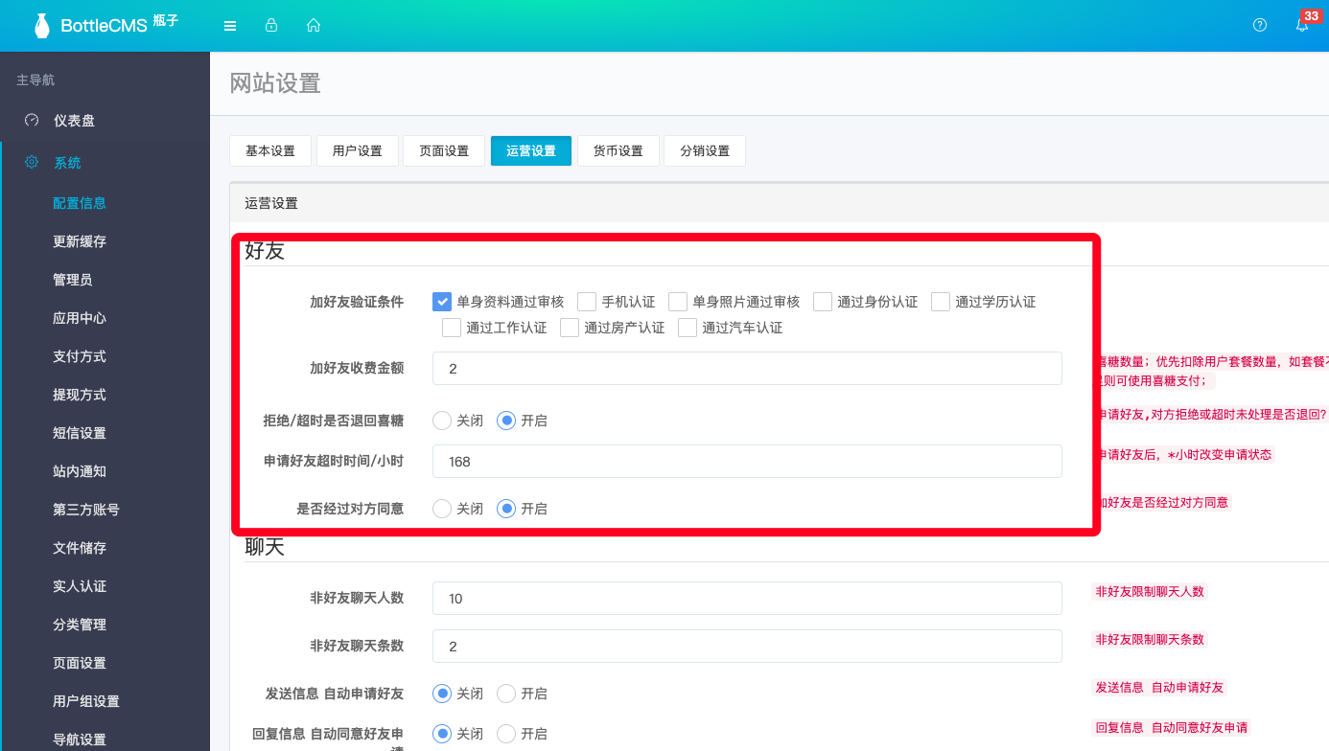Open 用户组设置 sidebar item
Screen dimensions: 1329x751
86,701
